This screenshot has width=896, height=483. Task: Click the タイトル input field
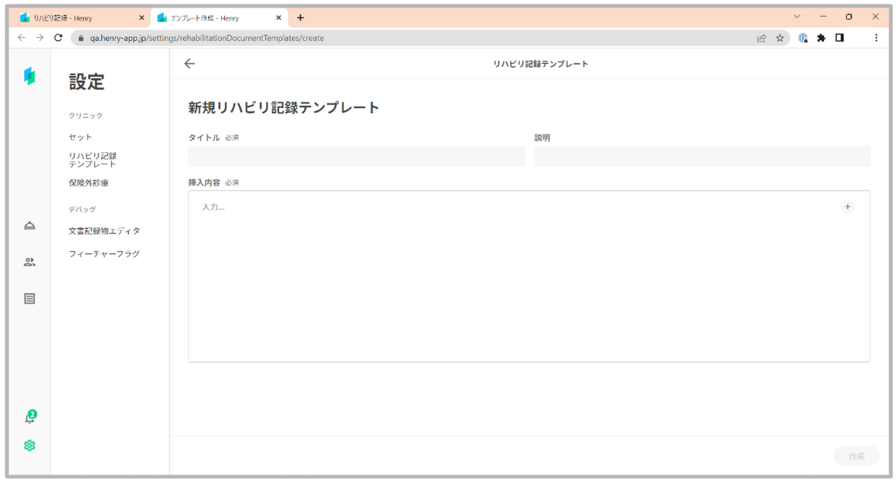point(356,157)
